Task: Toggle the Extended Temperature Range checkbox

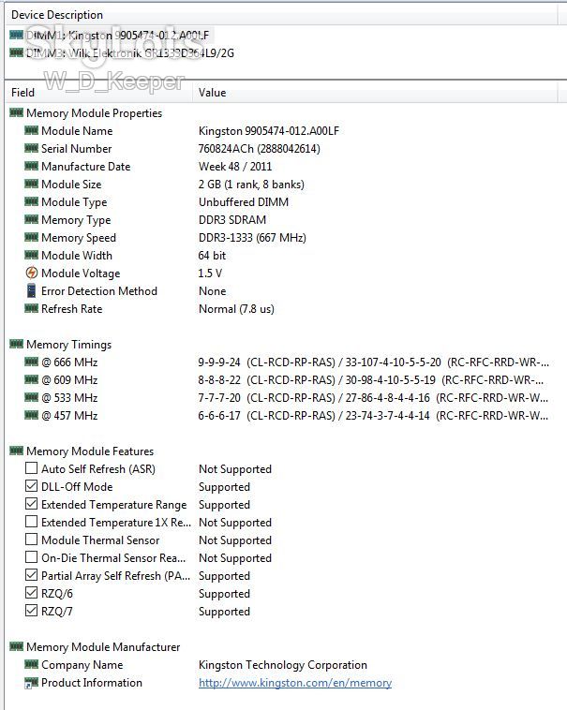Action: coord(31,504)
